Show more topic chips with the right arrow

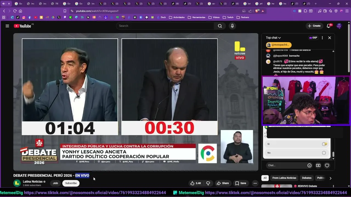click(x=330, y=178)
